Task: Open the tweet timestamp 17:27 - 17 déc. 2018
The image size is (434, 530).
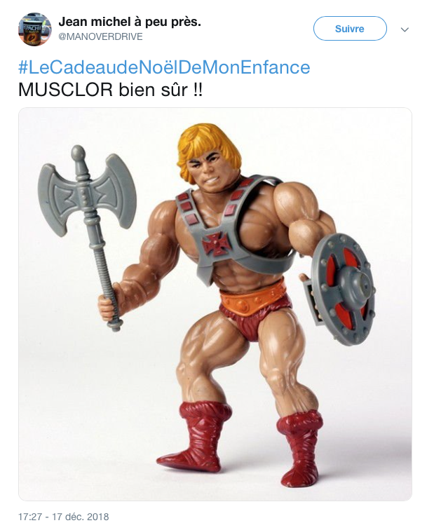Action: 64,517
